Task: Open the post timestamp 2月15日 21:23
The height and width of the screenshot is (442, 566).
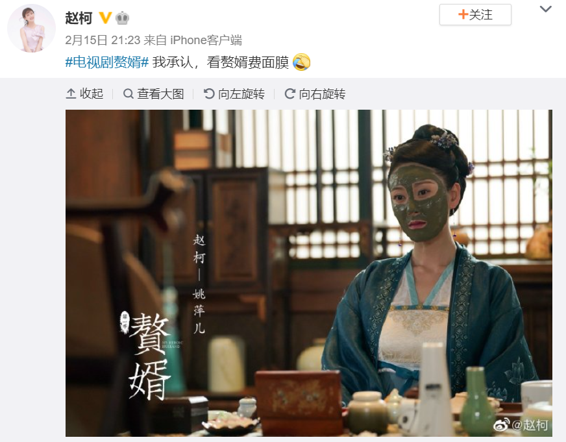Action: point(103,40)
